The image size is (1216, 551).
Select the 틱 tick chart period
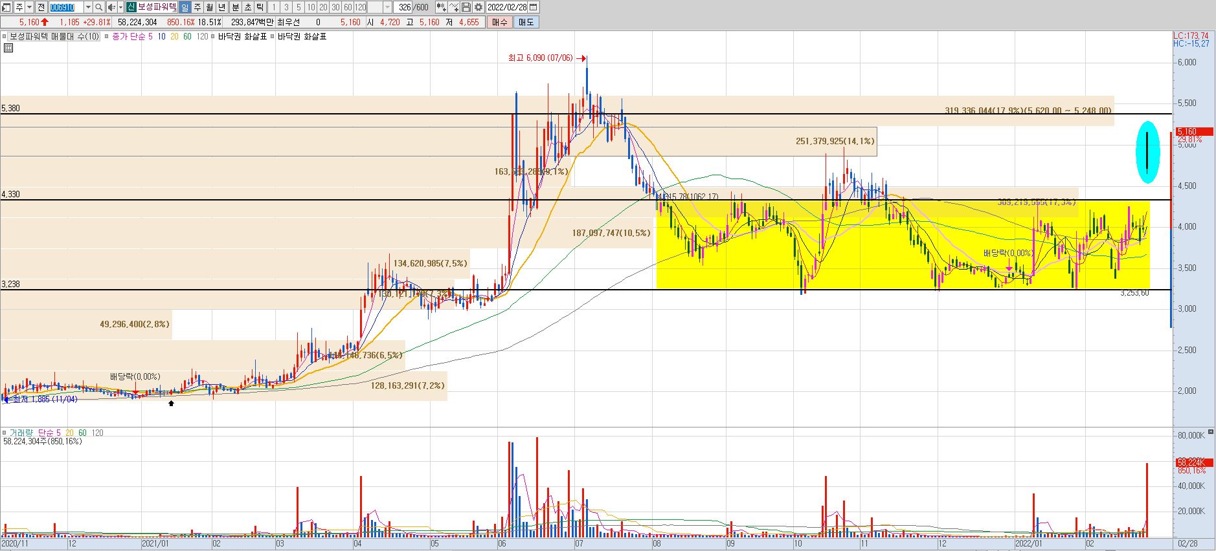click(x=260, y=7)
